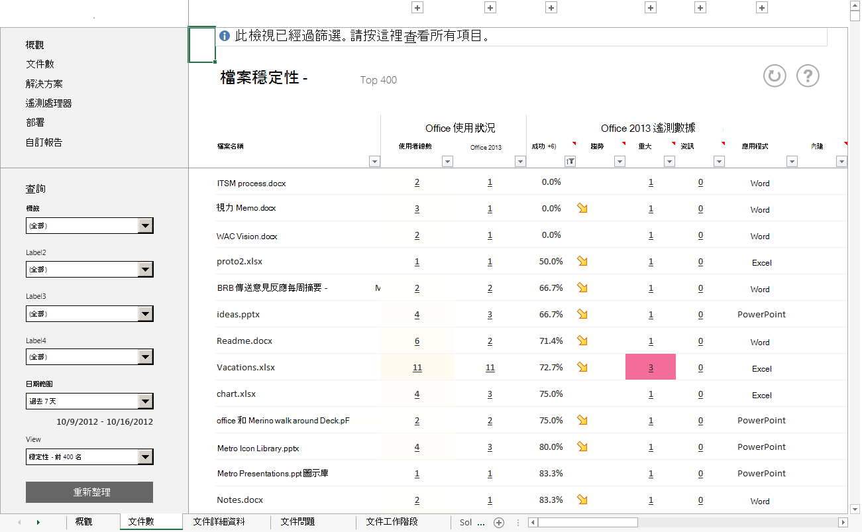Expand the column group above Office 2013 count column

pos(490,7)
